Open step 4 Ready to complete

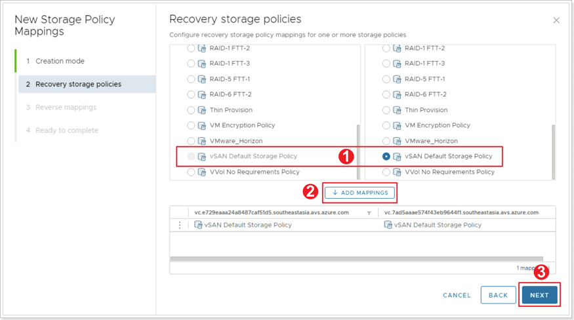click(x=62, y=130)
